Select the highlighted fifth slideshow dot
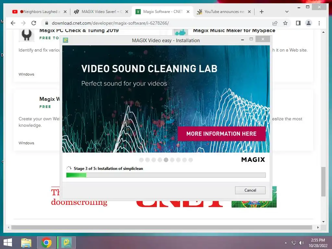 click(x=166, y=160)
